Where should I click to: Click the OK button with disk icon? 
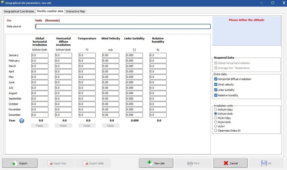[266, 163]
